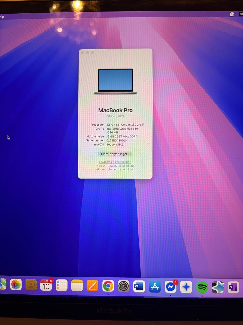This screenshot has width=243, height=325.
Task: Open Contacts app in the Dock
Action: pos(31,285)
